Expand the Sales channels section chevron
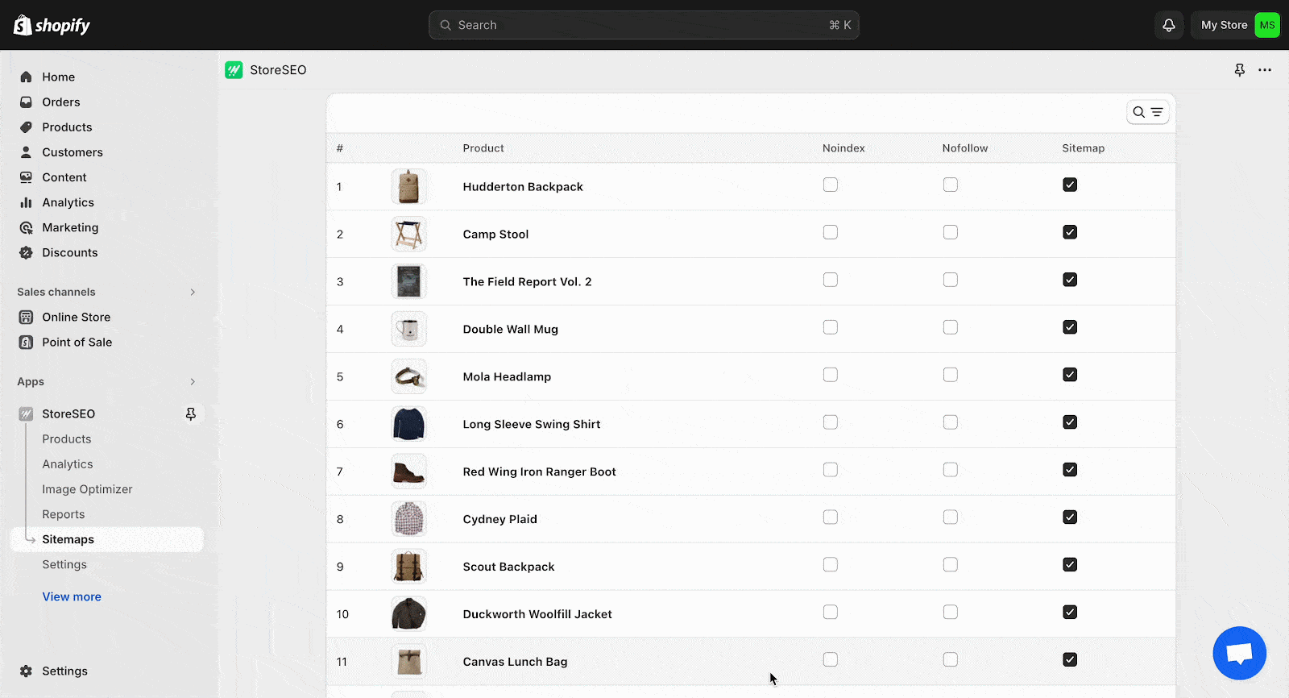This screenshot has height=698, width=1289. click(193, 292)
